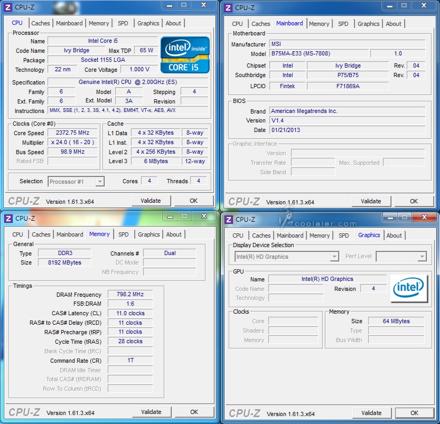Click the BIOS Date field '01/21/2013'
Screen dimensions: 440x424
click(347, 130)
